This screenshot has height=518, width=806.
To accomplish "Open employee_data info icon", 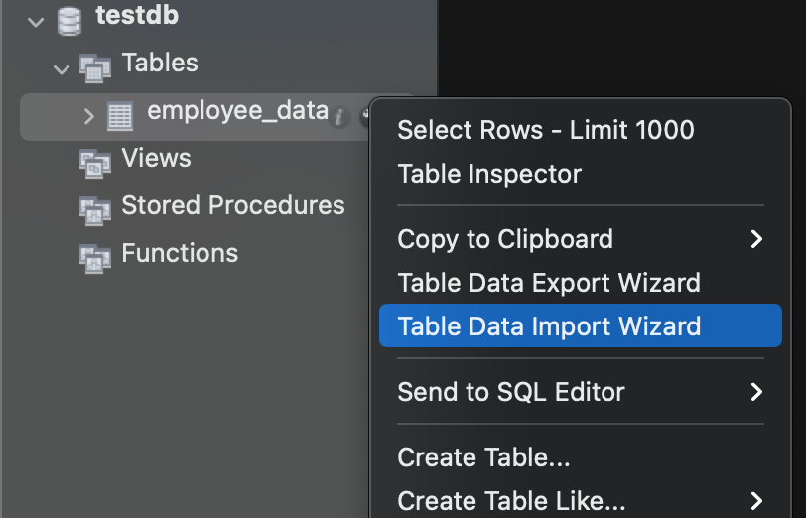I will 339,117.
